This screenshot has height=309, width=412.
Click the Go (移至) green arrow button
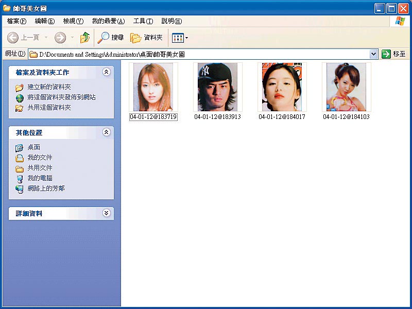(386, 54)
